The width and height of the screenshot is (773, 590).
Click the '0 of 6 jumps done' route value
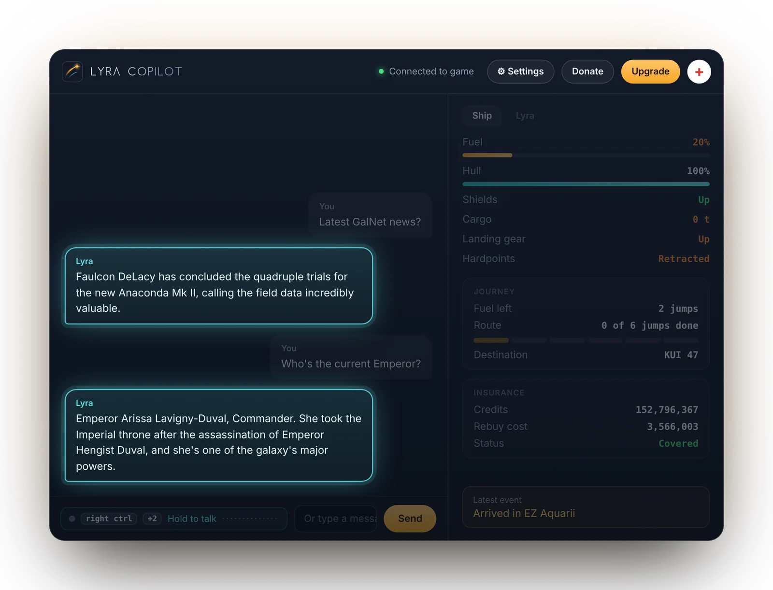pyautogui.click(x=650, y=325)
